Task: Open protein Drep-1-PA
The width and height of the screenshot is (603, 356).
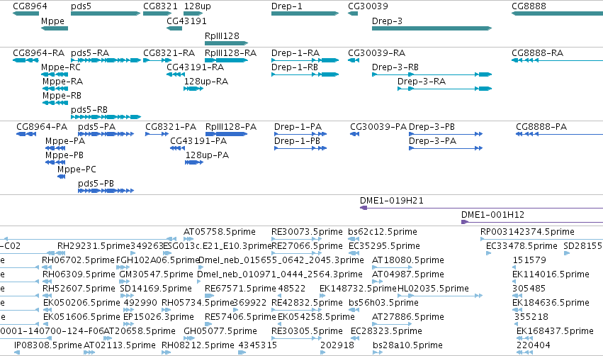Action: tap(300, 134)
